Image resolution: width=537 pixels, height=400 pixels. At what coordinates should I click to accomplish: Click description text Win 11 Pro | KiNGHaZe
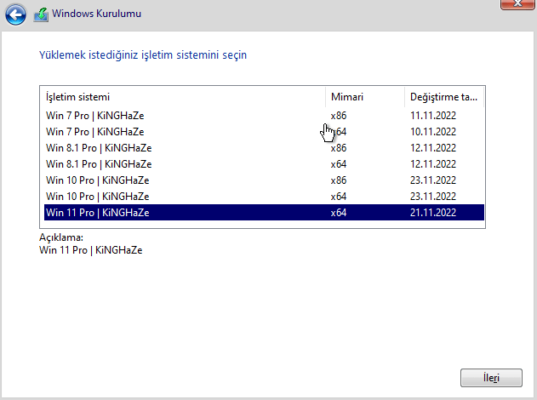tap(91, 250)
